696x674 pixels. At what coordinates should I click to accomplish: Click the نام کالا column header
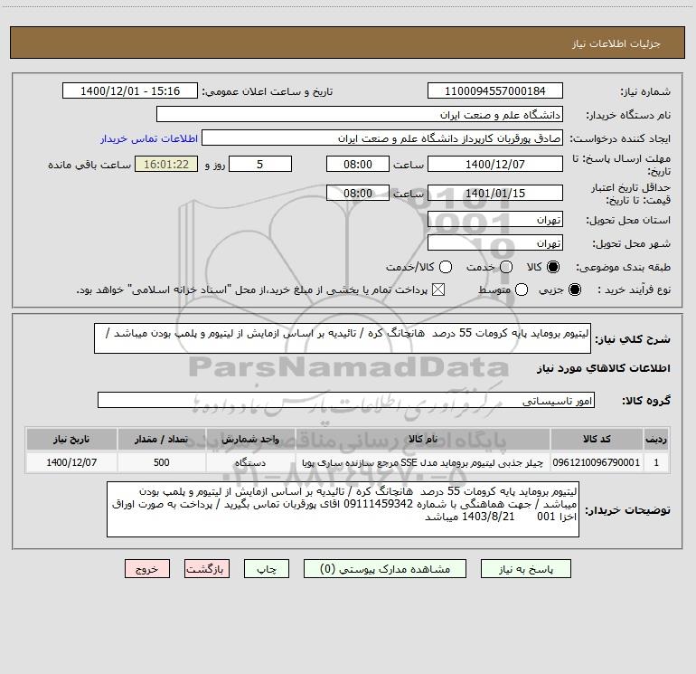pyautogui.click(x=423, y=439)
